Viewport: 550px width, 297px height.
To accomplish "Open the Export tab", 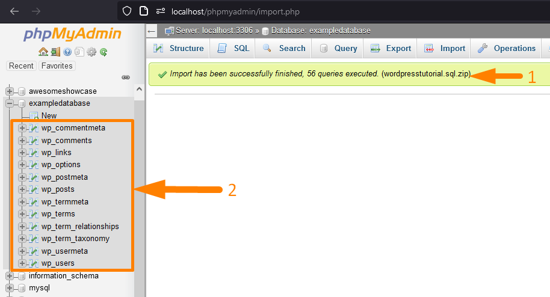I will [x=391, y=48].
